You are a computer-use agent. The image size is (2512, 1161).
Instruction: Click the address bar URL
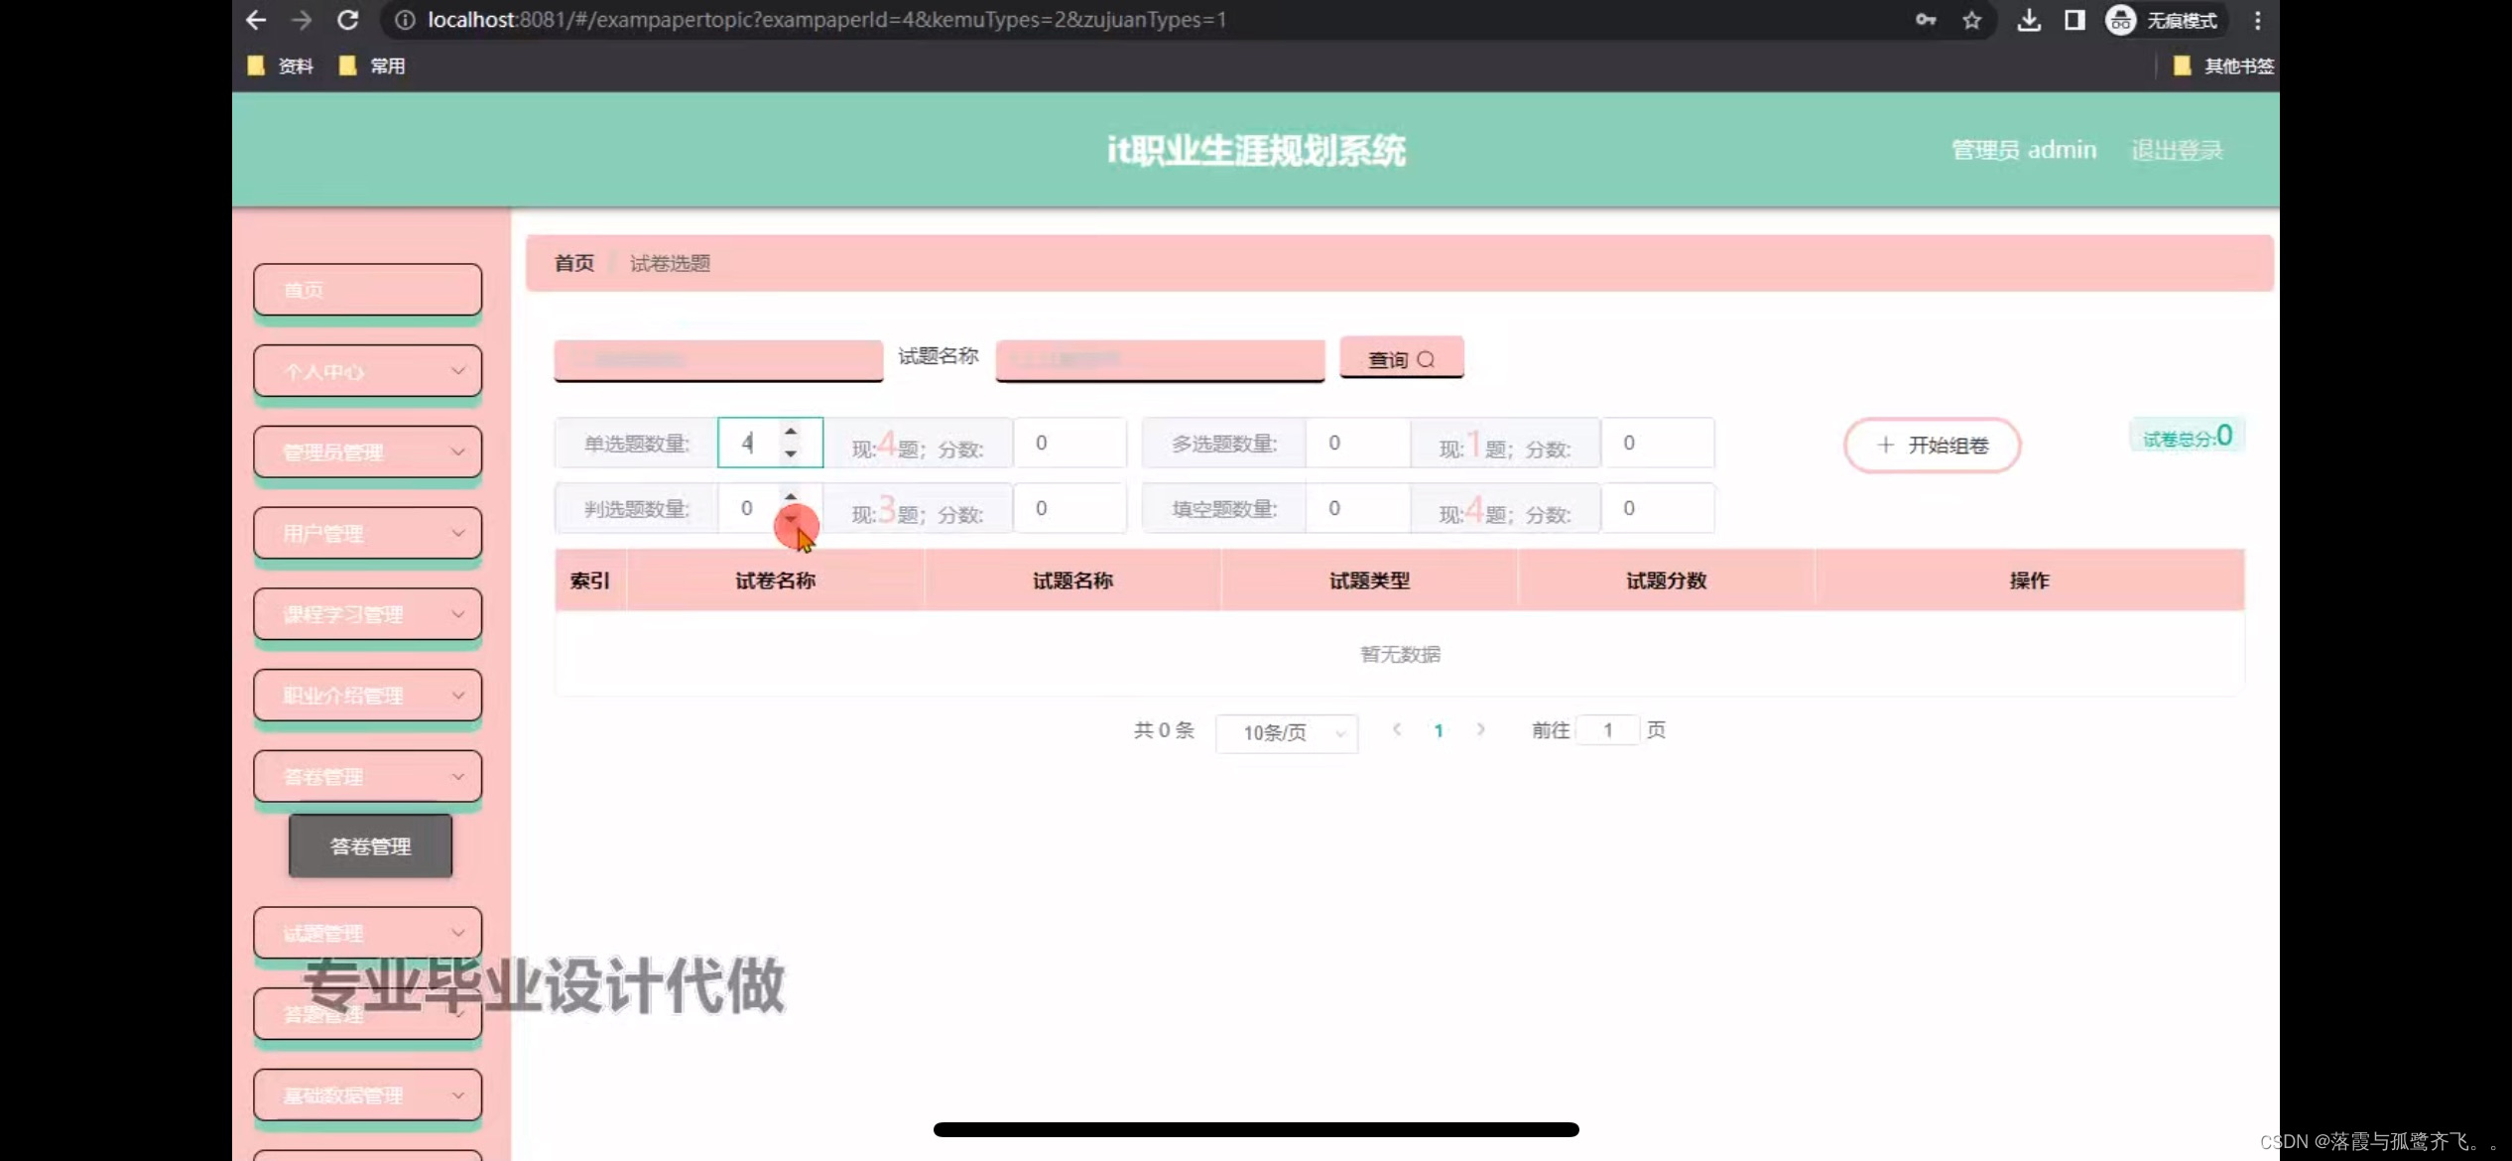tap(826, 20)
